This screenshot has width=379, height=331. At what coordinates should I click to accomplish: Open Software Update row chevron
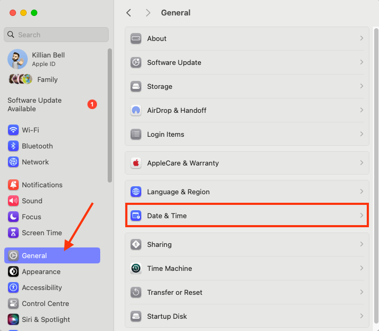click(361, 62)
